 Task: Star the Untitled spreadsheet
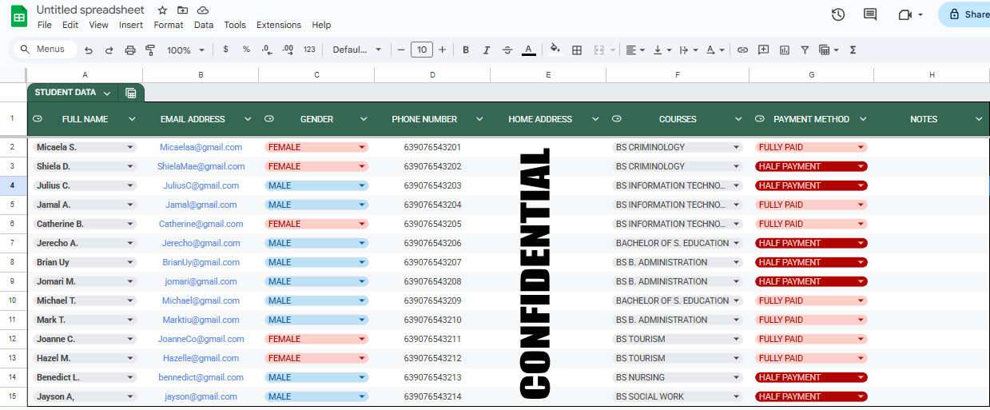coord(162,10)
